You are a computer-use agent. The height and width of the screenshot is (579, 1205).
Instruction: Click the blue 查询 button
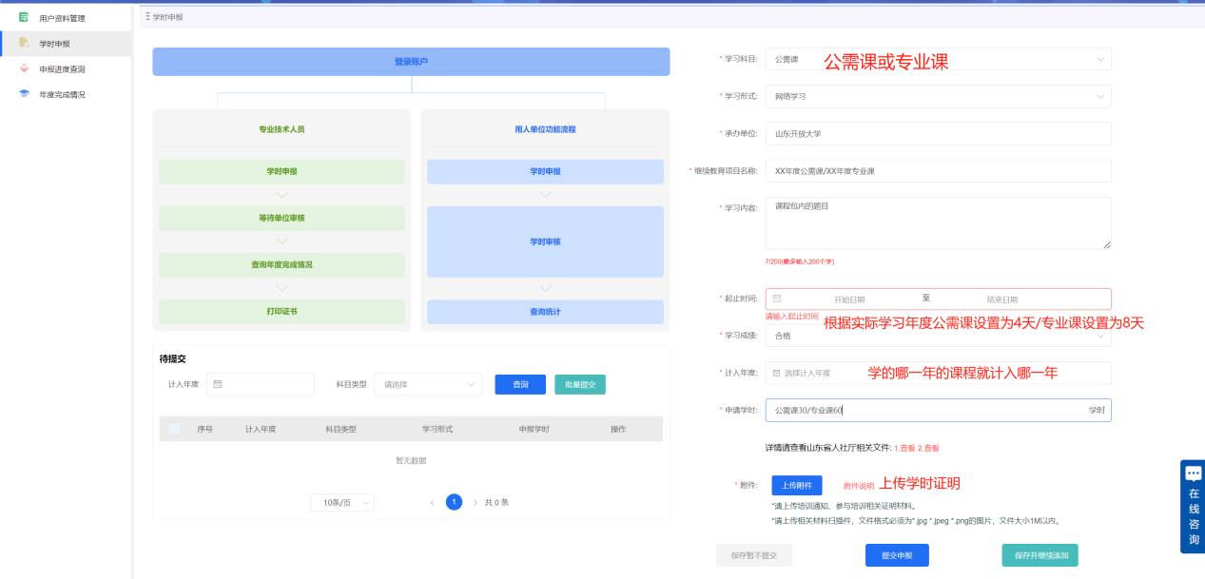[520, 384]
